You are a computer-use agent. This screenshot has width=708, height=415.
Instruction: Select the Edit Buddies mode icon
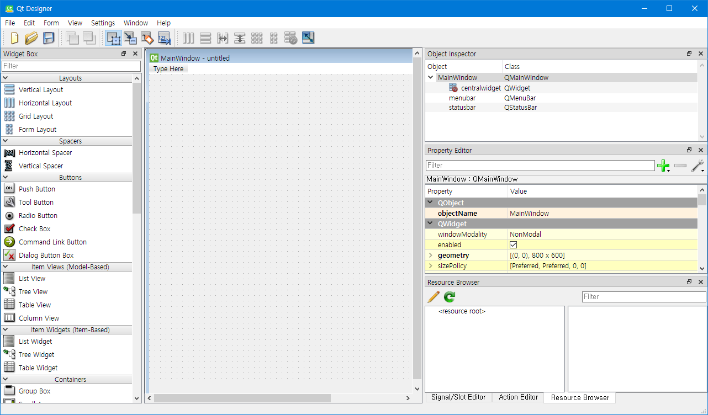[x=147, y=38]
